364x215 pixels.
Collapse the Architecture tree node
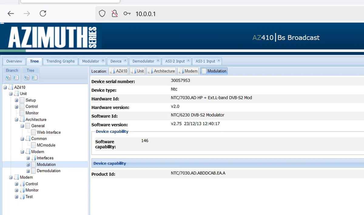pyautogui.click(x=17, y=119)
